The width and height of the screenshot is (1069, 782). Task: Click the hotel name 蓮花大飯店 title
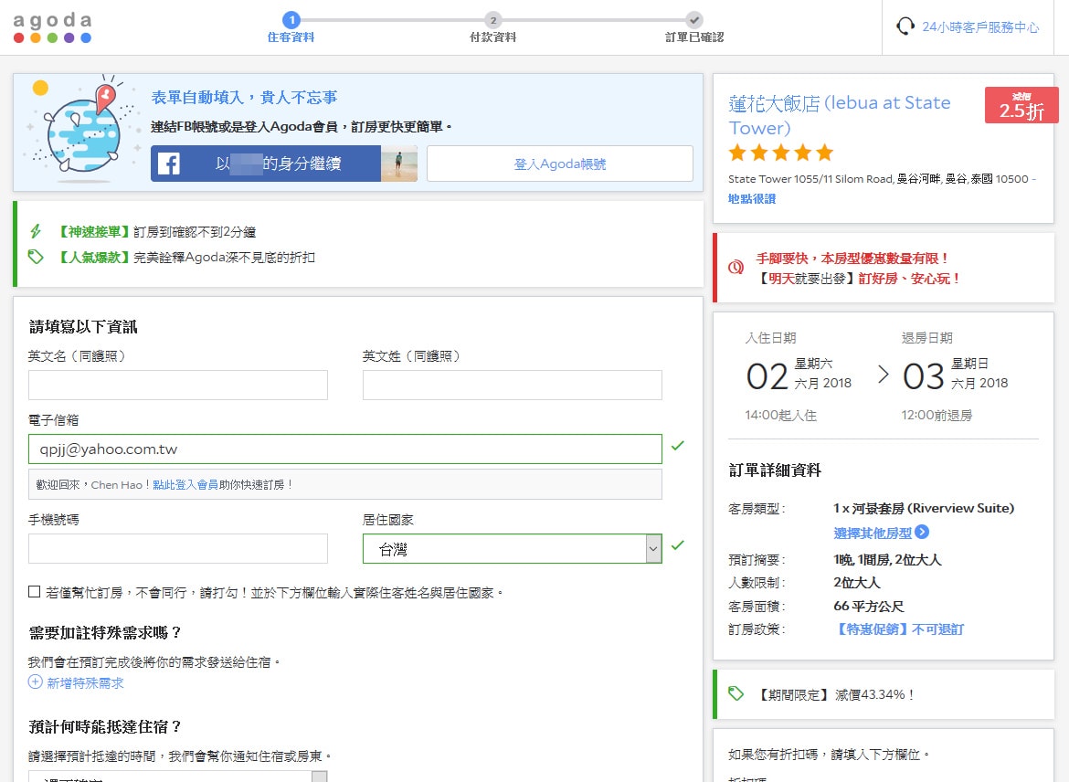pyautogui.click(x=840, y=115)
